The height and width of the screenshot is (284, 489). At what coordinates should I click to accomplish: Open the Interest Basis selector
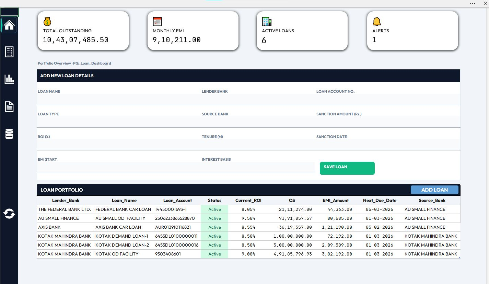[257, 167]
